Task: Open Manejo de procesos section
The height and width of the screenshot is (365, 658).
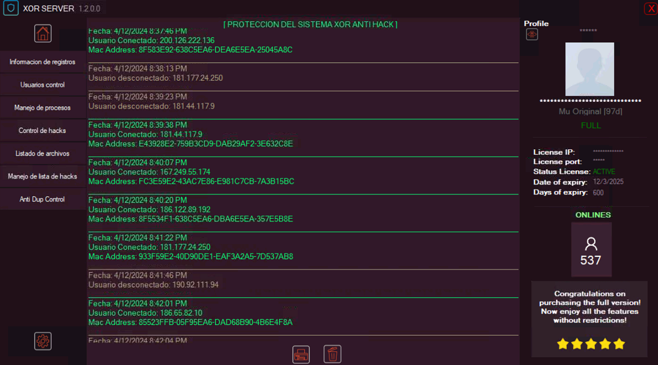Action: click(43, 108)
